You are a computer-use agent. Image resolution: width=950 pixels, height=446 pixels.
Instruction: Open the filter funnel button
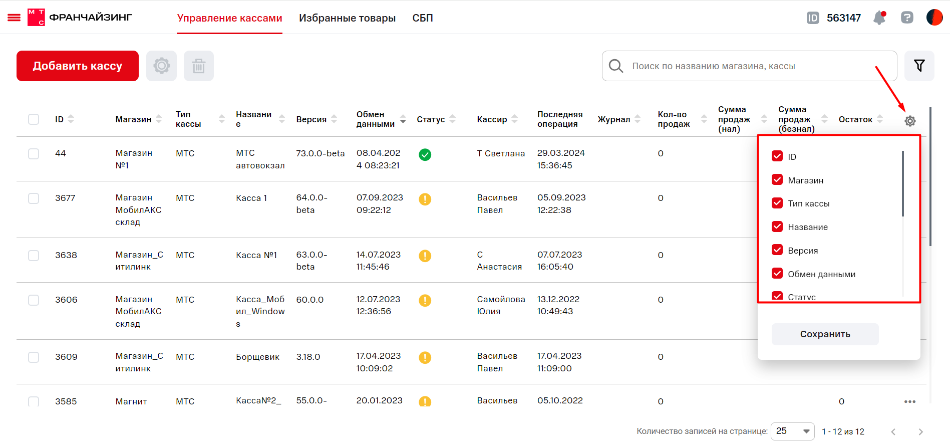point(919,66)
